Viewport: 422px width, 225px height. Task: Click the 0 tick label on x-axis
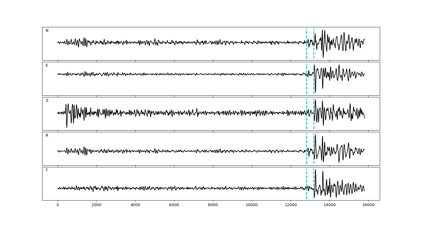pos(58,205)
